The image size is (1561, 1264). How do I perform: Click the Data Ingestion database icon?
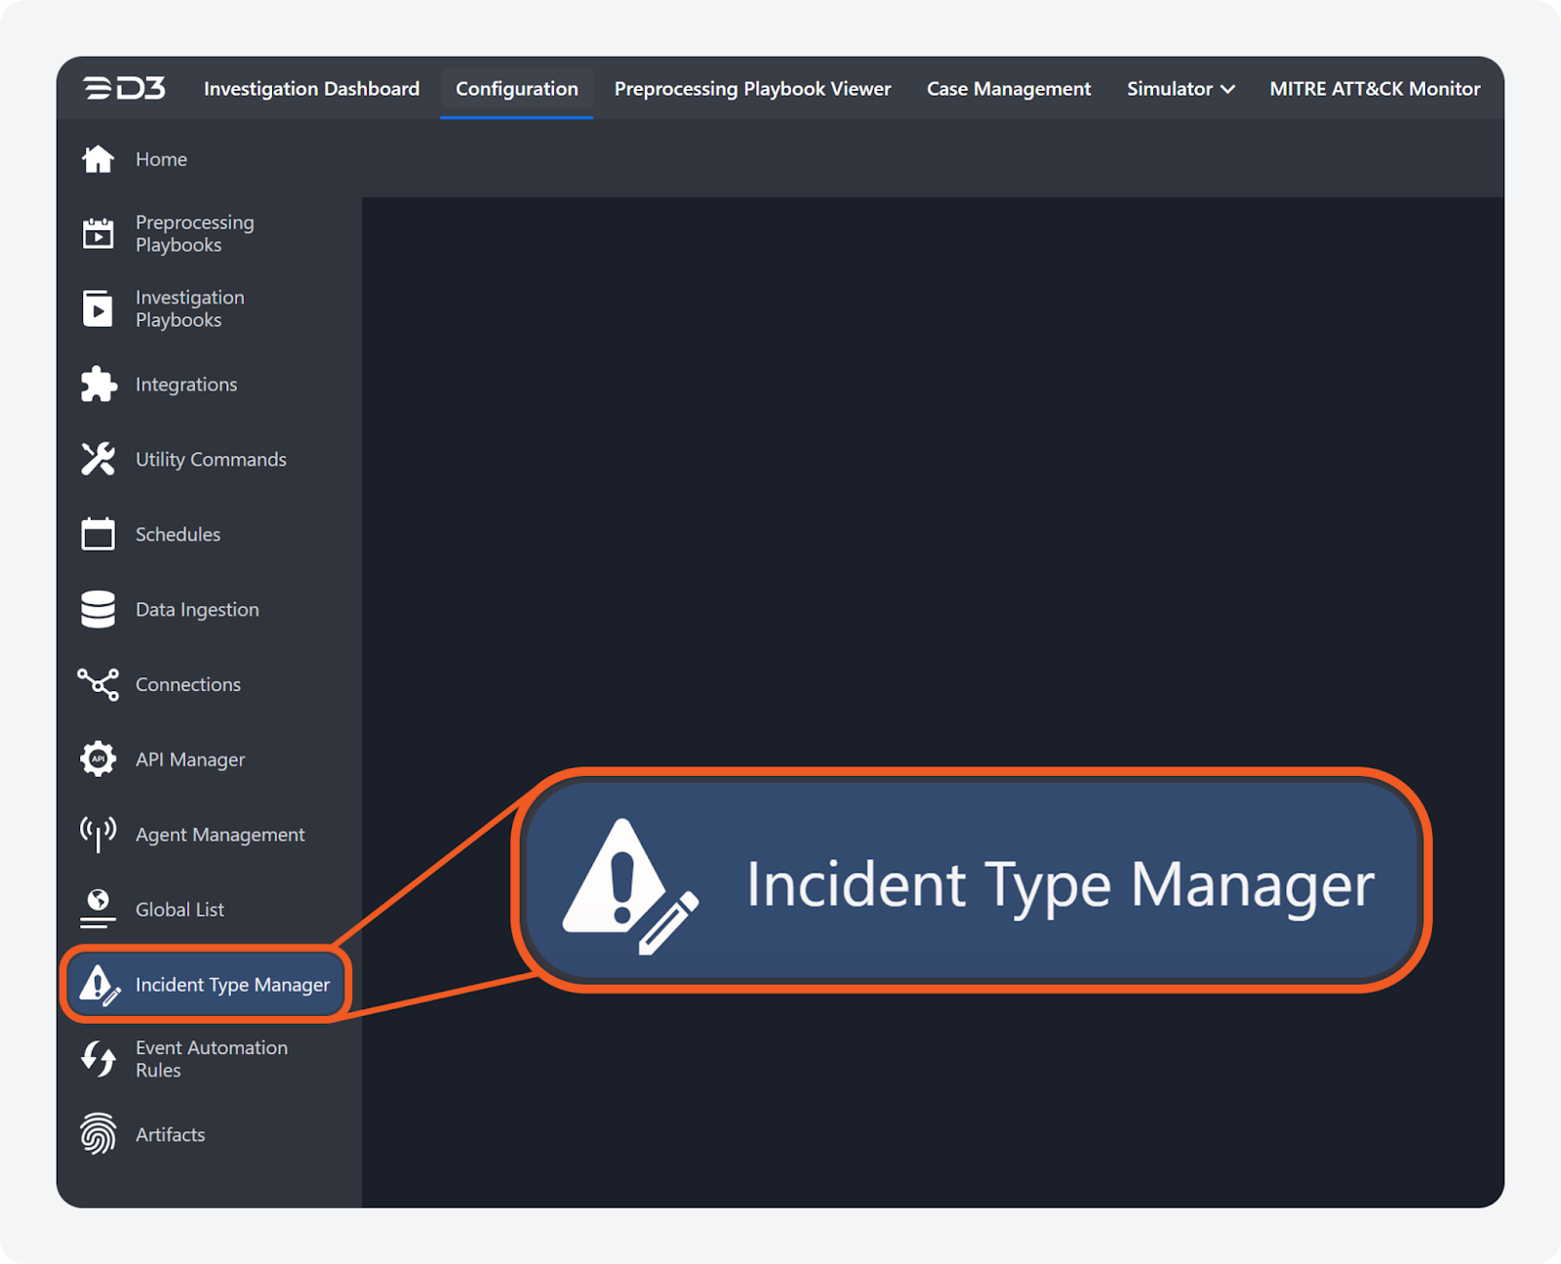[x=98, y=610]
